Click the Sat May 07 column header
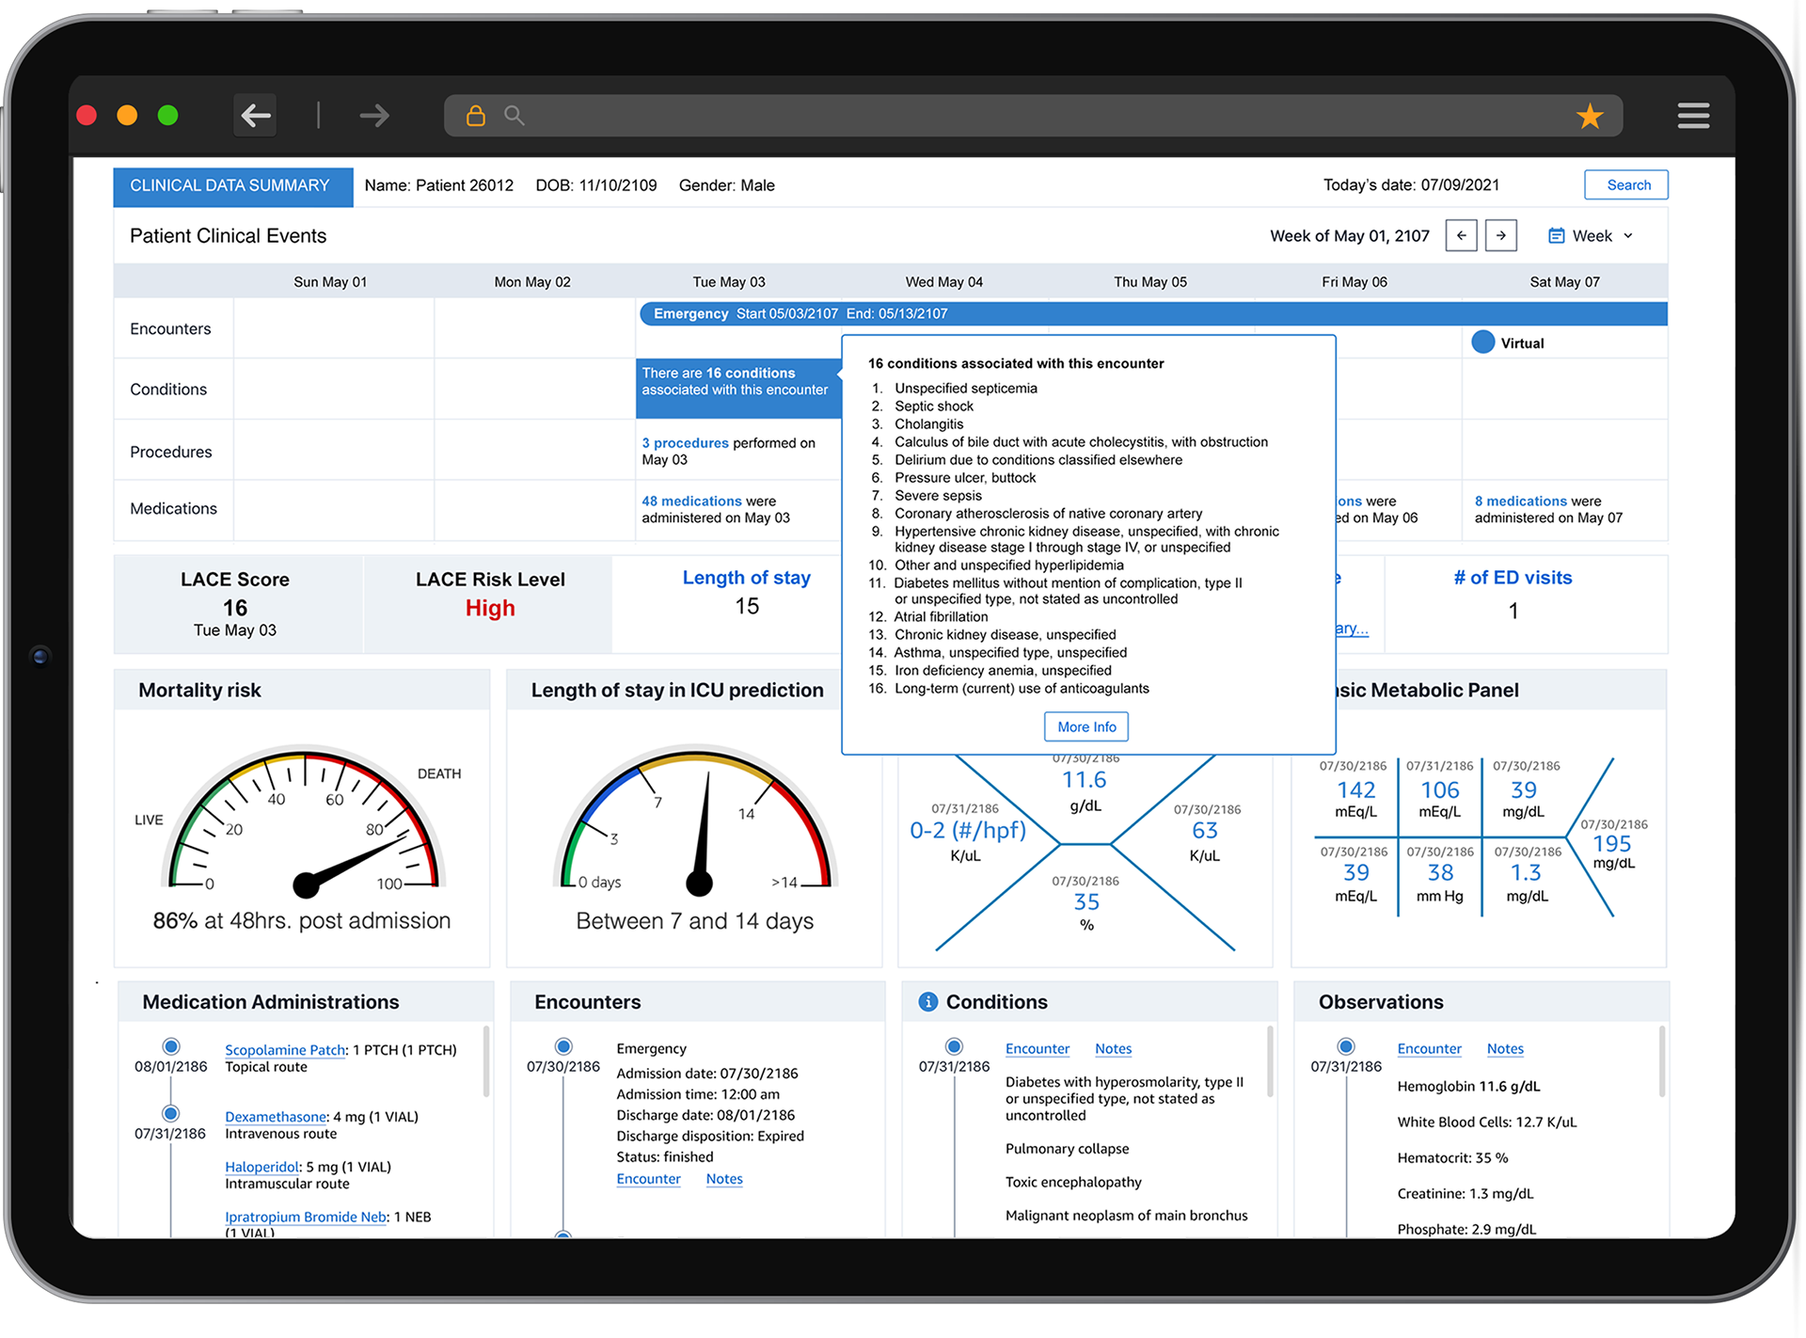 [x=1564, y=282]
